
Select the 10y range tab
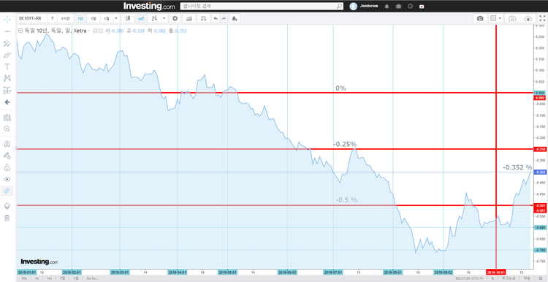24,278
